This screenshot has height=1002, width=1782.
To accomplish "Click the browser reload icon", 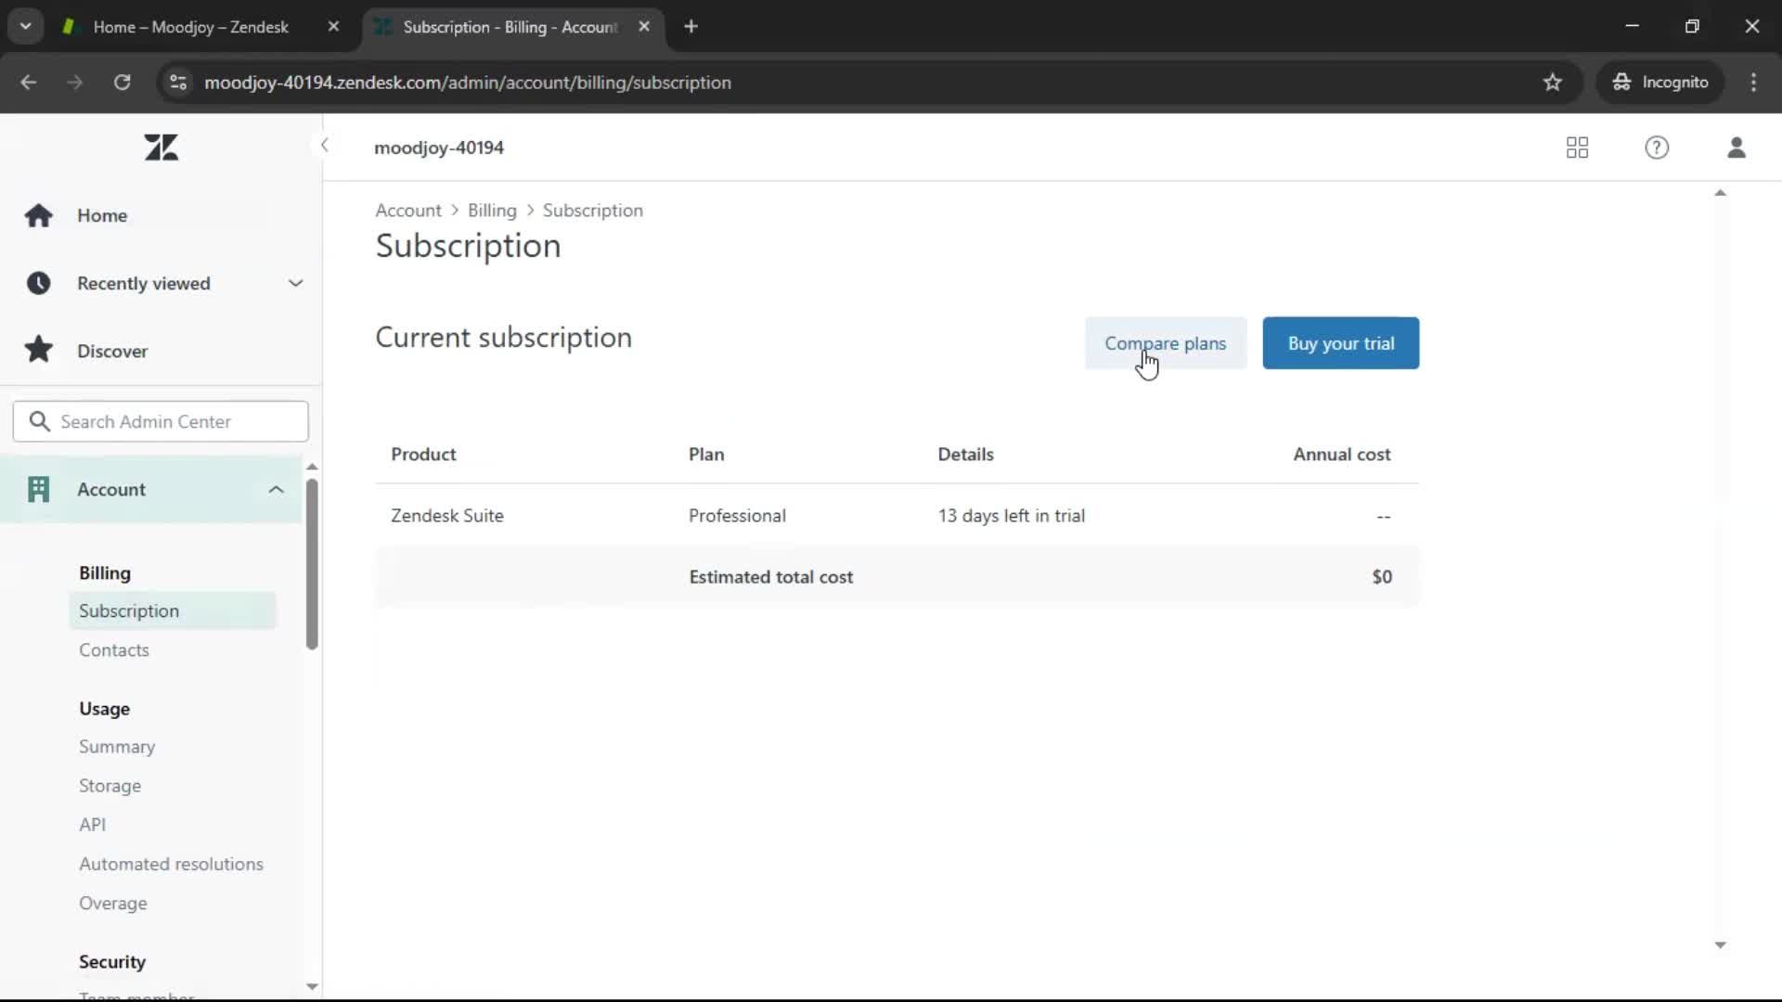I will [x=122, y=83].
